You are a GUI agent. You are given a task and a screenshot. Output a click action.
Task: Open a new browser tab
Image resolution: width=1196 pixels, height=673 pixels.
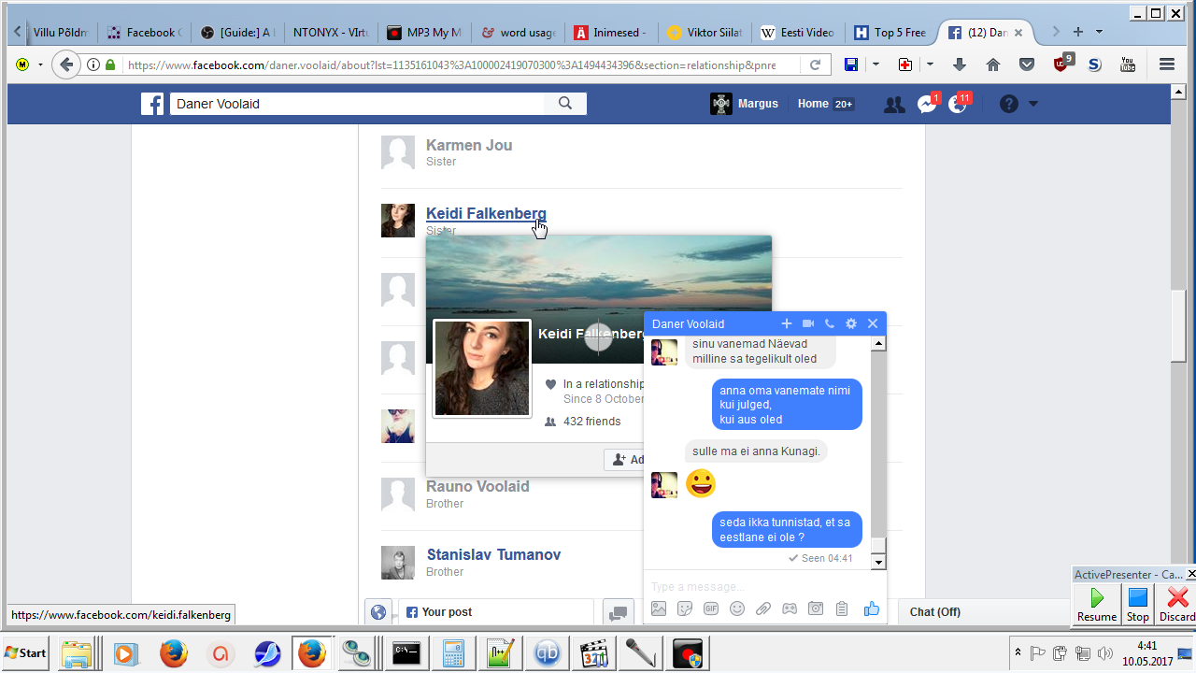1077,32
